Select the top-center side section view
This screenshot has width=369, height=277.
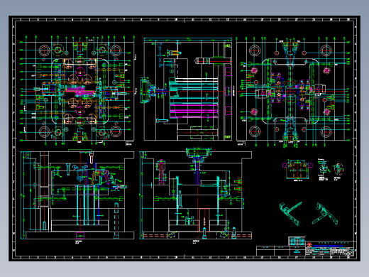(x=187, y=89)
